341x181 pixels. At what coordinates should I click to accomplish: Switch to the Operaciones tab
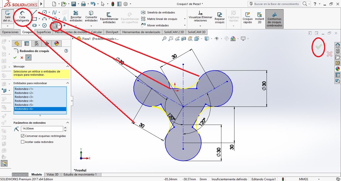pos(10,32)
